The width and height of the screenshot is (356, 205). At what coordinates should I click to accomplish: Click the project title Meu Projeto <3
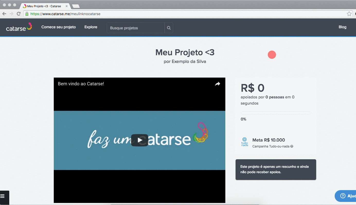click(x=185, y=52)
